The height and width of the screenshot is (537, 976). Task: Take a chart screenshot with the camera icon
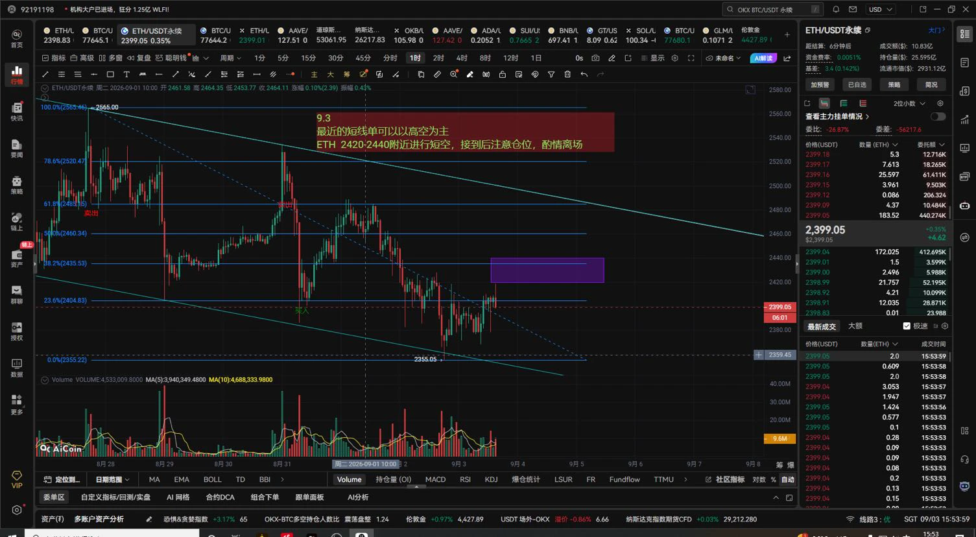point(595,58)
